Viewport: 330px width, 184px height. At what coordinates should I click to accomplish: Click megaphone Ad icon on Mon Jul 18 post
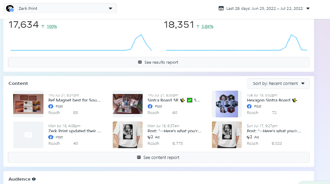coord(150,137)
